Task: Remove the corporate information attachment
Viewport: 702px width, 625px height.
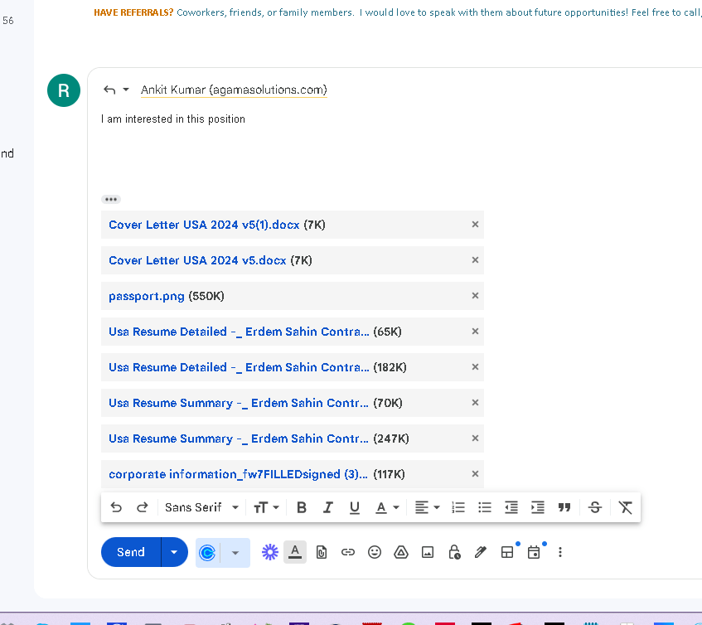Action: [475, 473]
